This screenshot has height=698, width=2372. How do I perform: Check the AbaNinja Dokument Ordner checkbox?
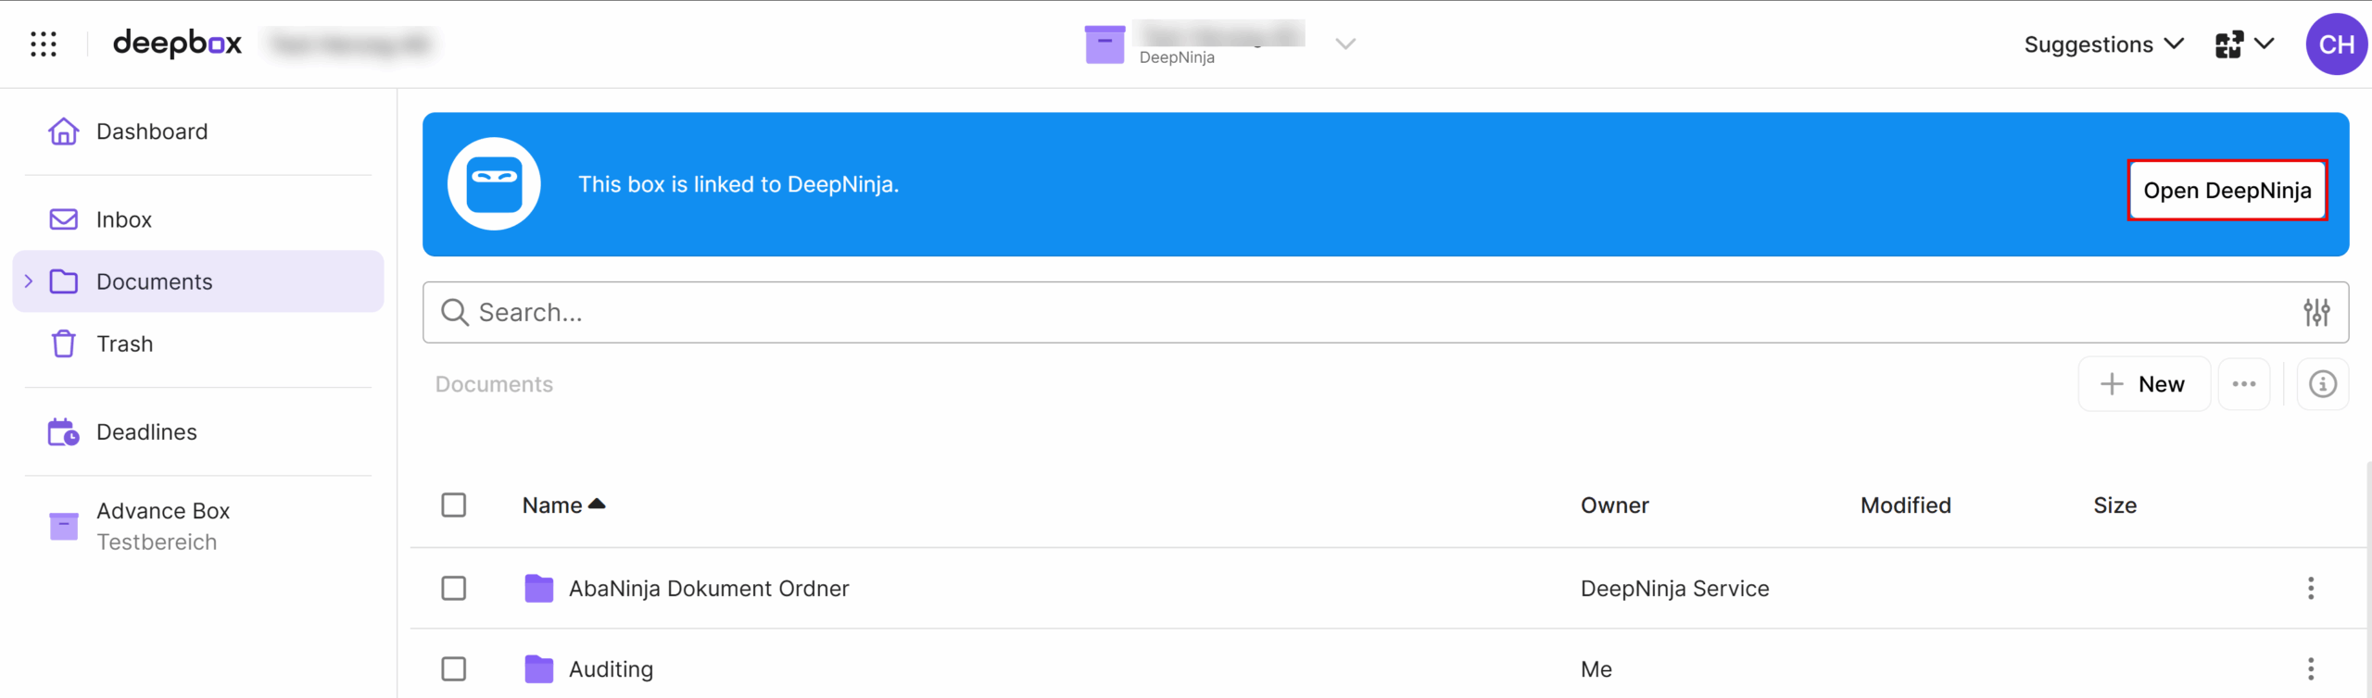454,588
